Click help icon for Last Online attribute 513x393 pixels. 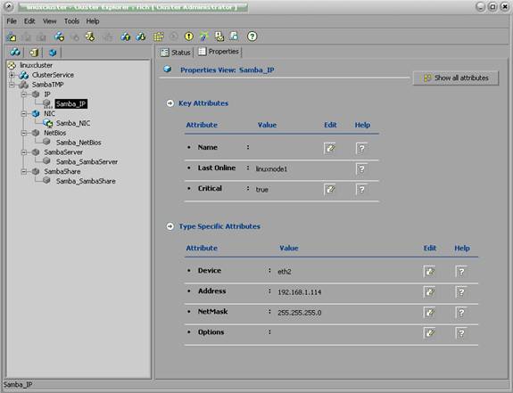coord(361,169)
